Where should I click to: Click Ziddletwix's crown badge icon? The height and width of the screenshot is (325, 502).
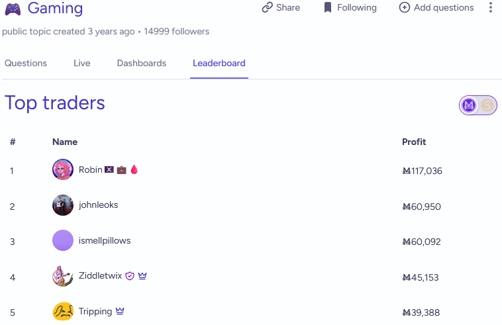coord(142,275)
